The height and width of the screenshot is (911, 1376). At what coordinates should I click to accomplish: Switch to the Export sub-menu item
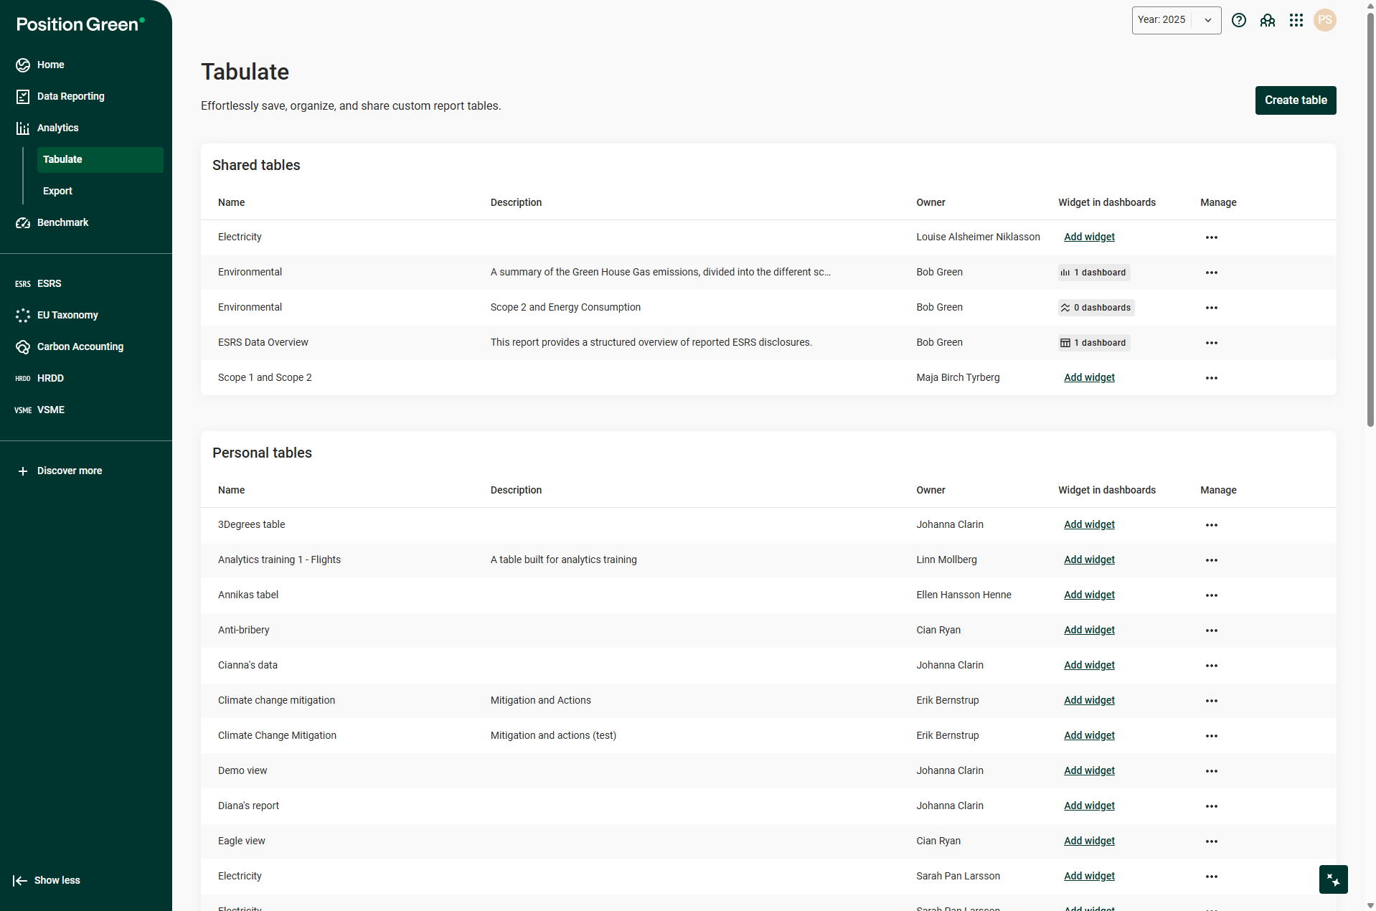click(57, 191)
